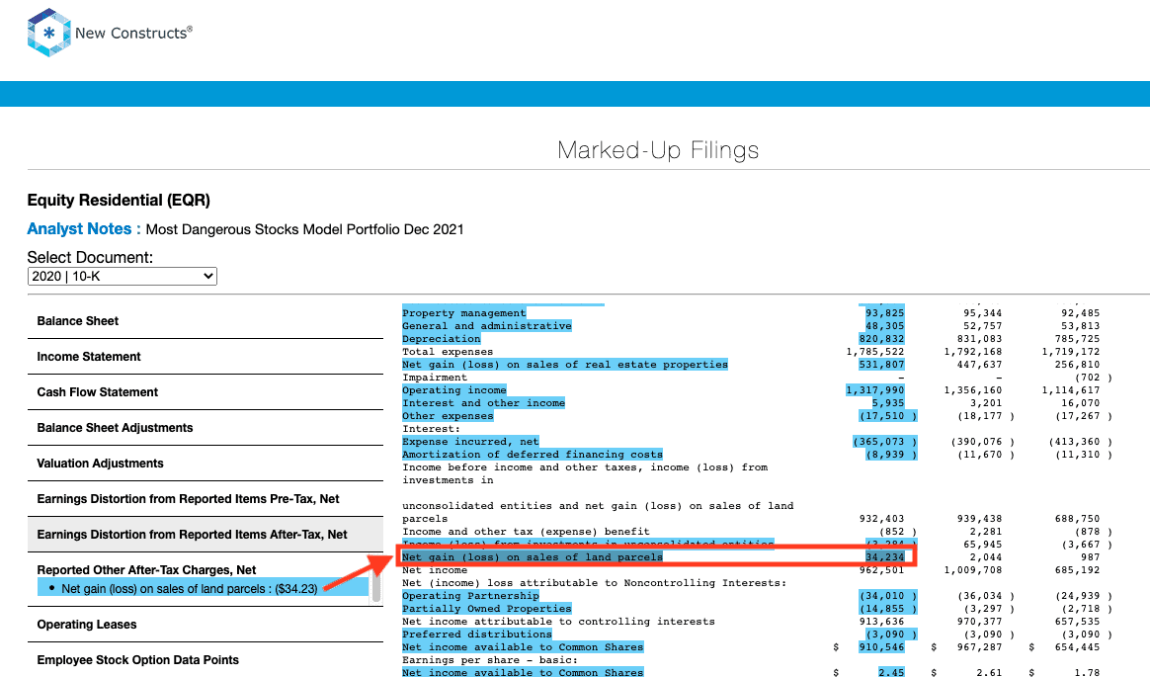The image size is (1150, 677).
Task: Click the Equity Residential (EQR) heading
Action: [119, 201]
